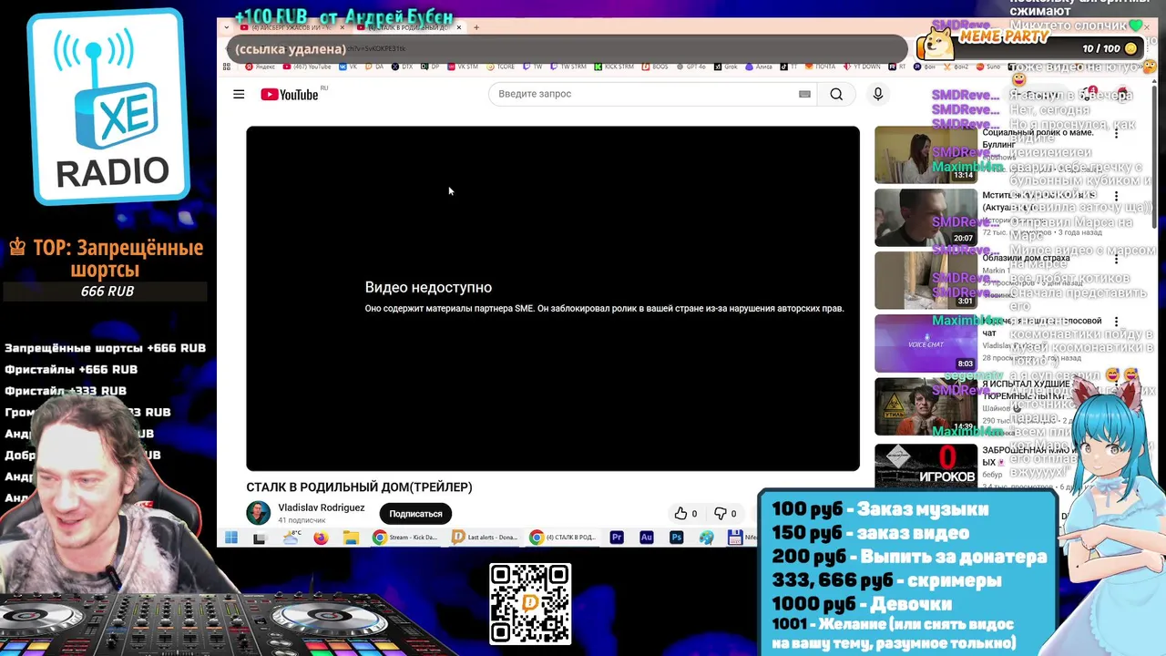Click the browser address bar
The width and height of the screenshot is (1166, 656).
(565, 48)
